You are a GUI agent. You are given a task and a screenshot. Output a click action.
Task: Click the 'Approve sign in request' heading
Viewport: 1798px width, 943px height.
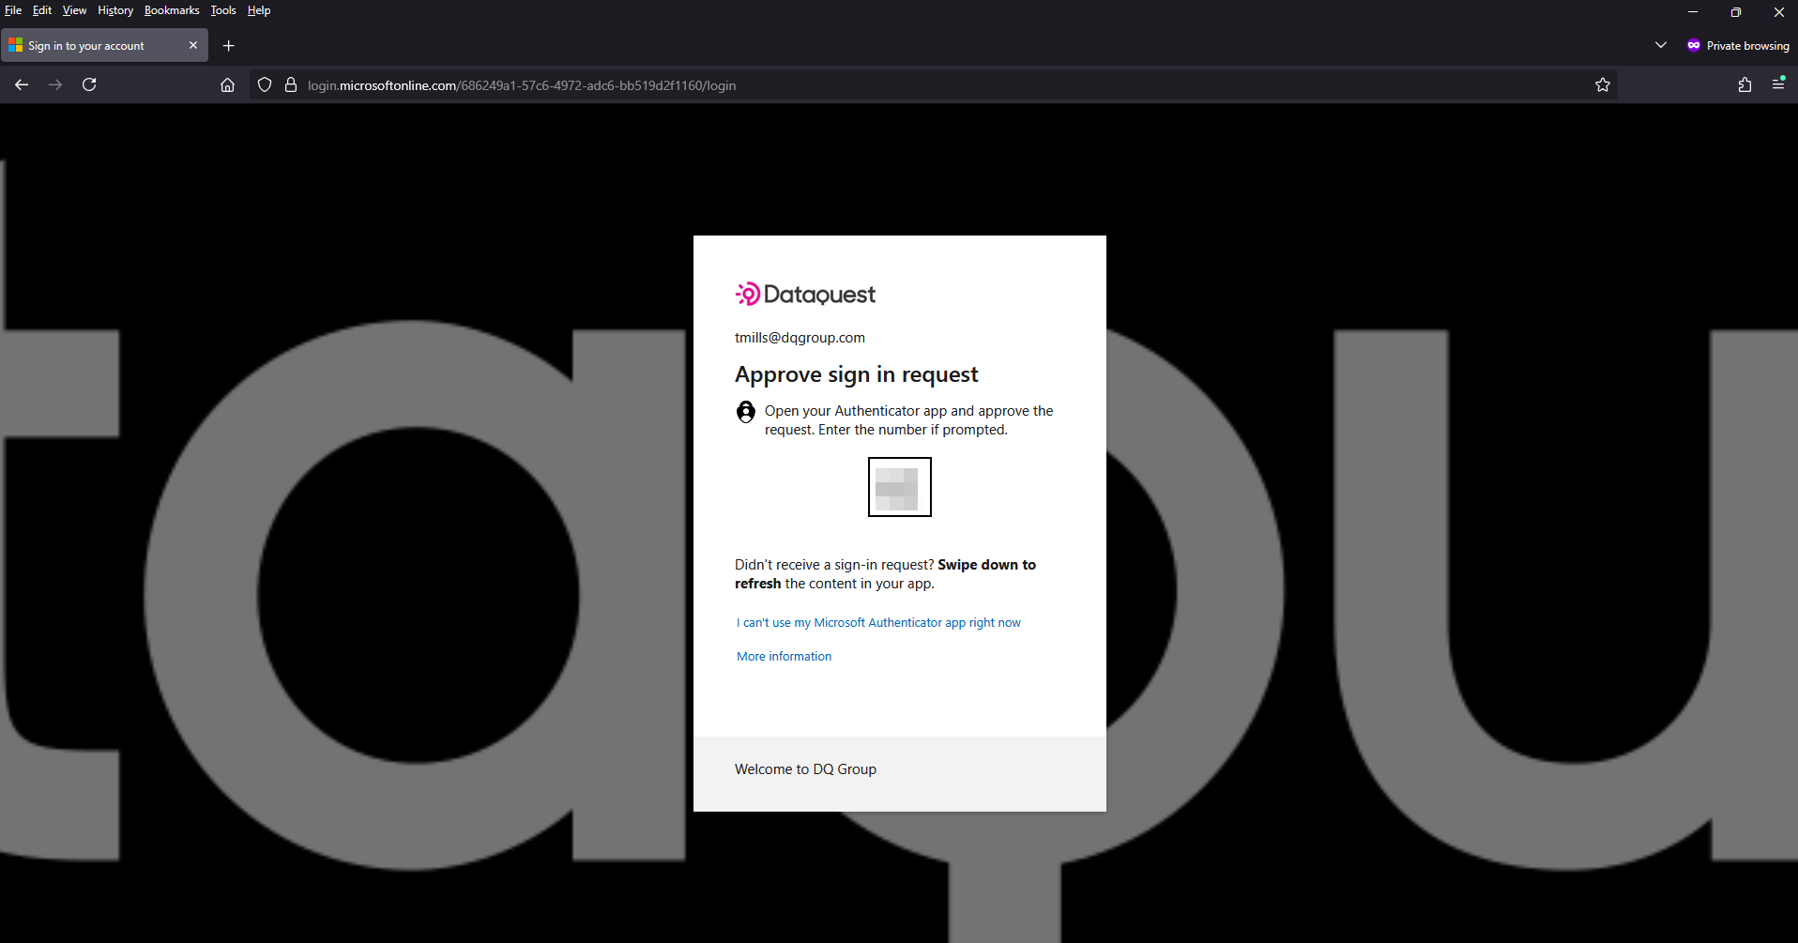[x=856, y=374]
